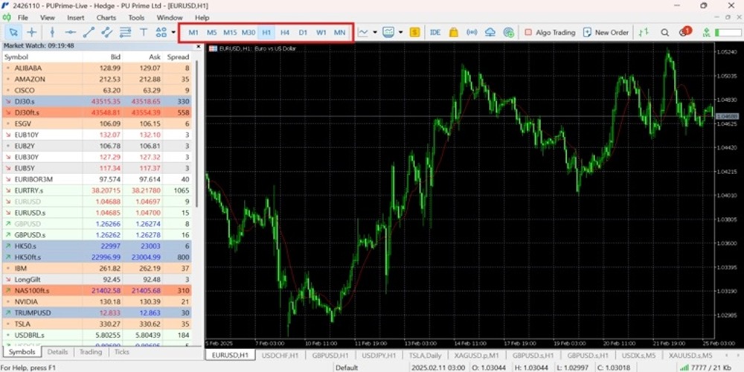This screenshot has width=744, height=372.
Task: Expand the chart type dropdown arrow
Action: coord(375,32)
